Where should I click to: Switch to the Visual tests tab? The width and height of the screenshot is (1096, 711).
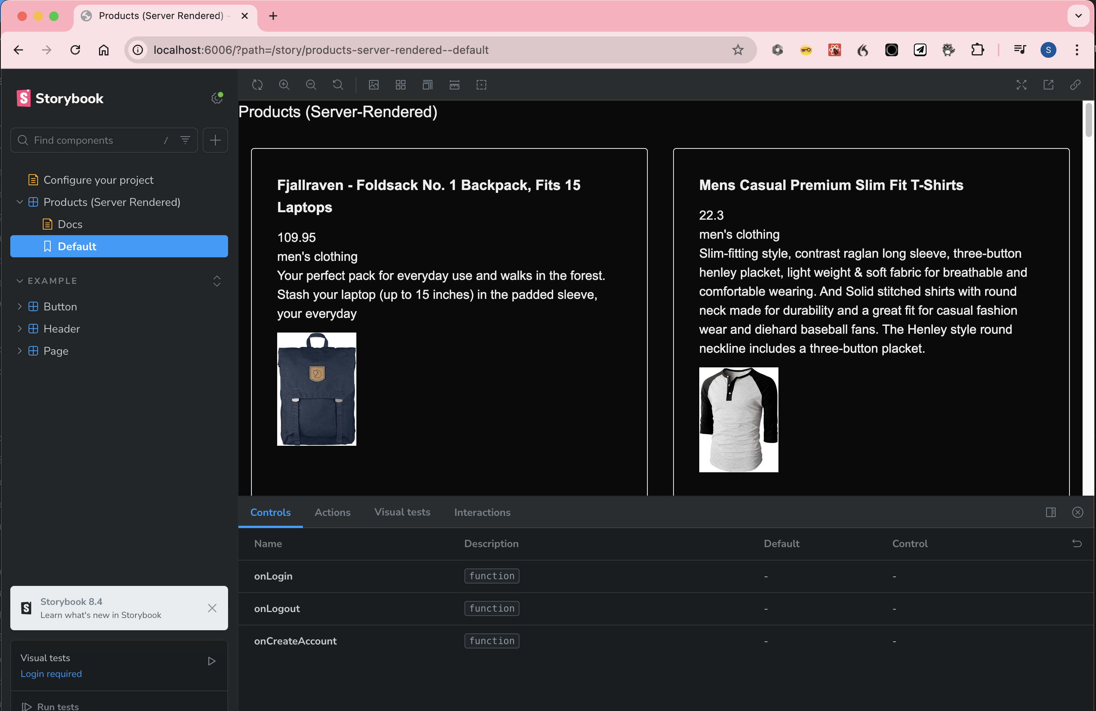point(402,512)
